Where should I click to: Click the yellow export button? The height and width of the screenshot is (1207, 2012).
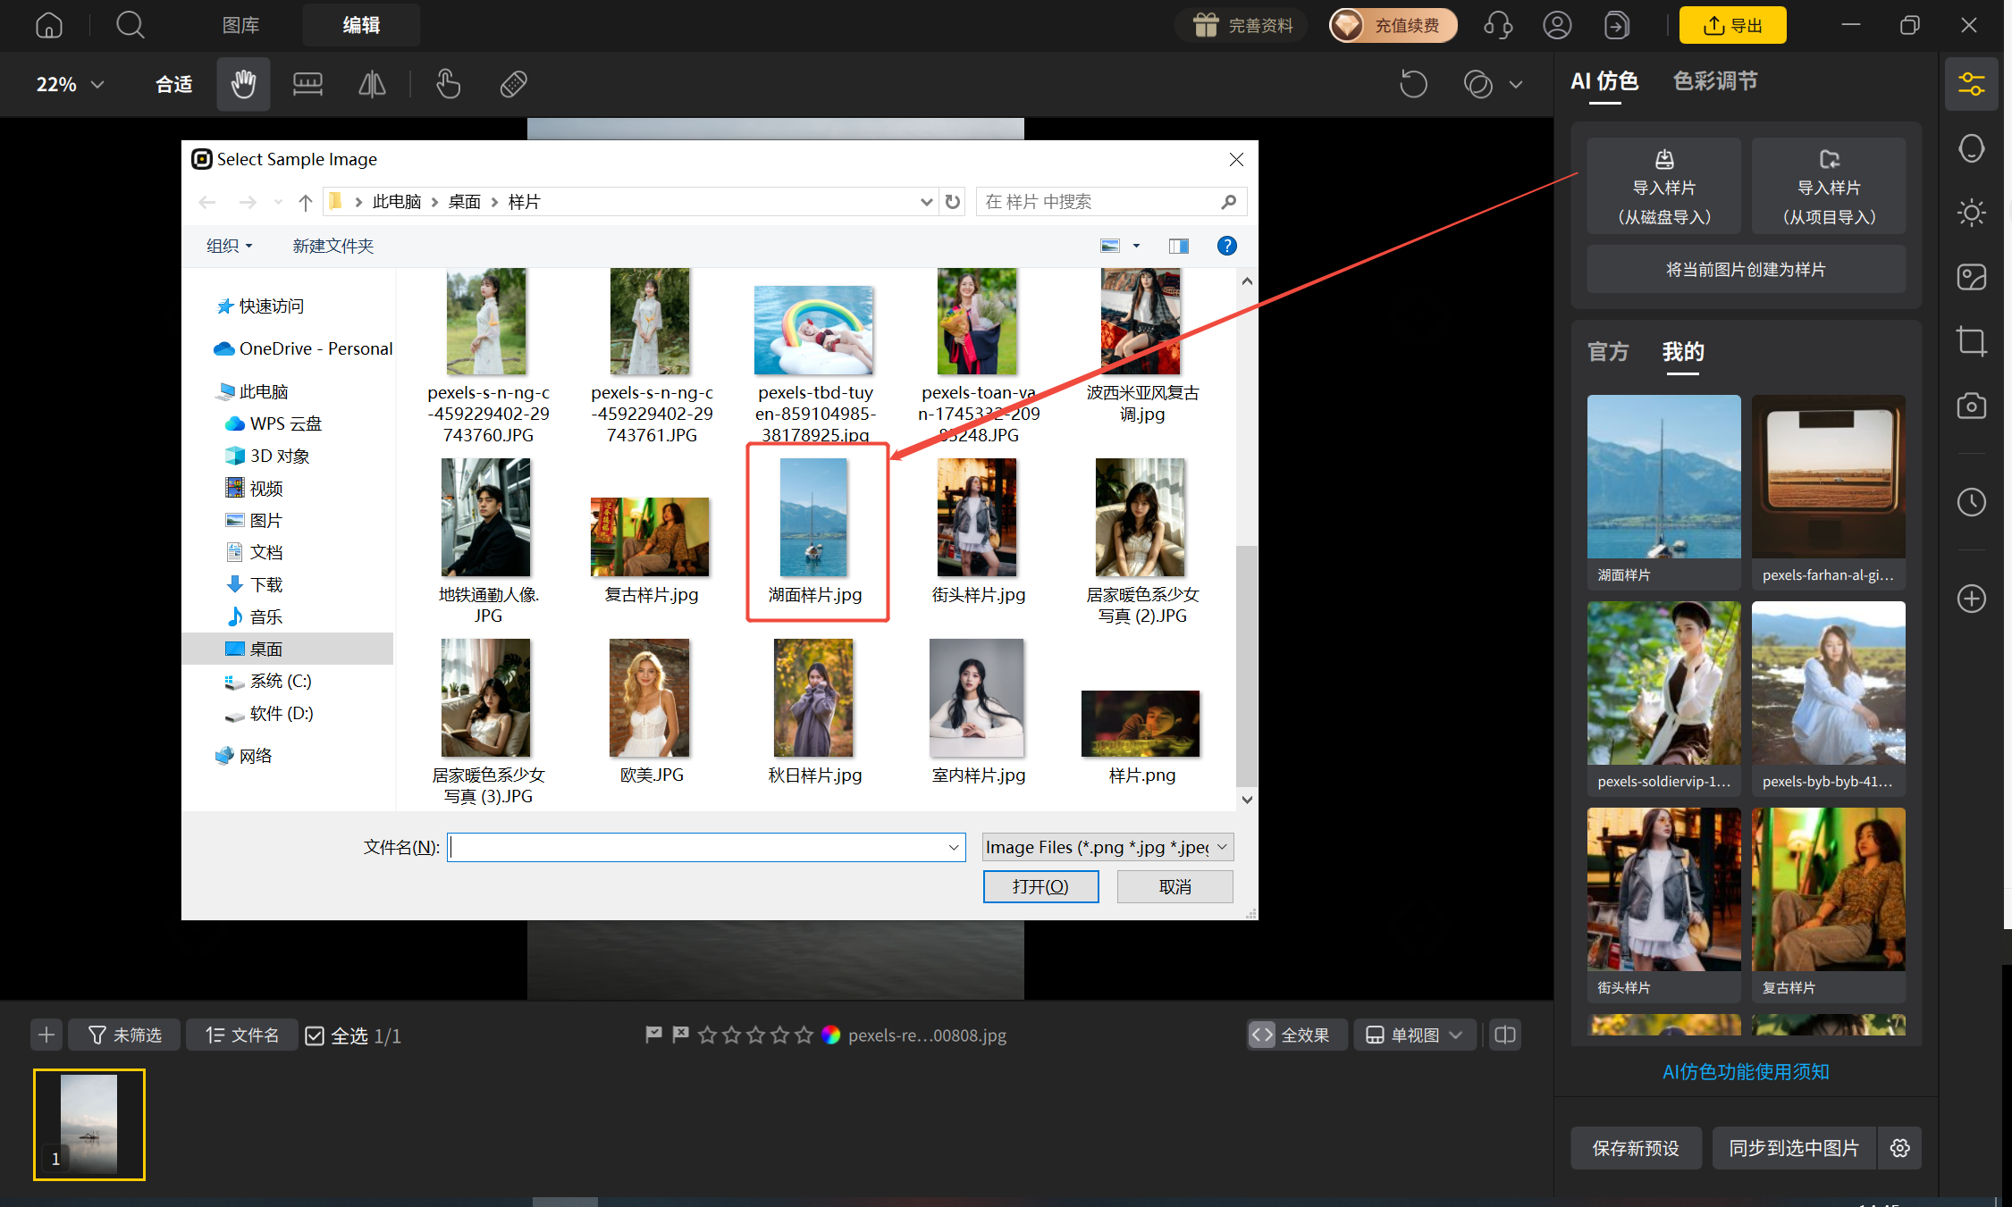click(1732, 25)
